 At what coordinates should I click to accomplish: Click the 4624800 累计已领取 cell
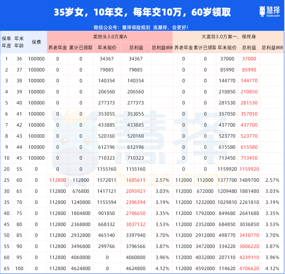81,268
